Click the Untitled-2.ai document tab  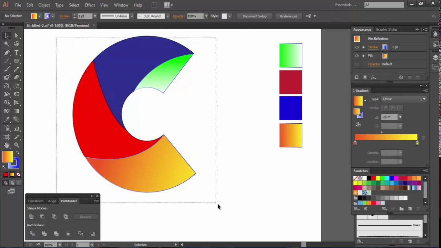coord(58,25)
